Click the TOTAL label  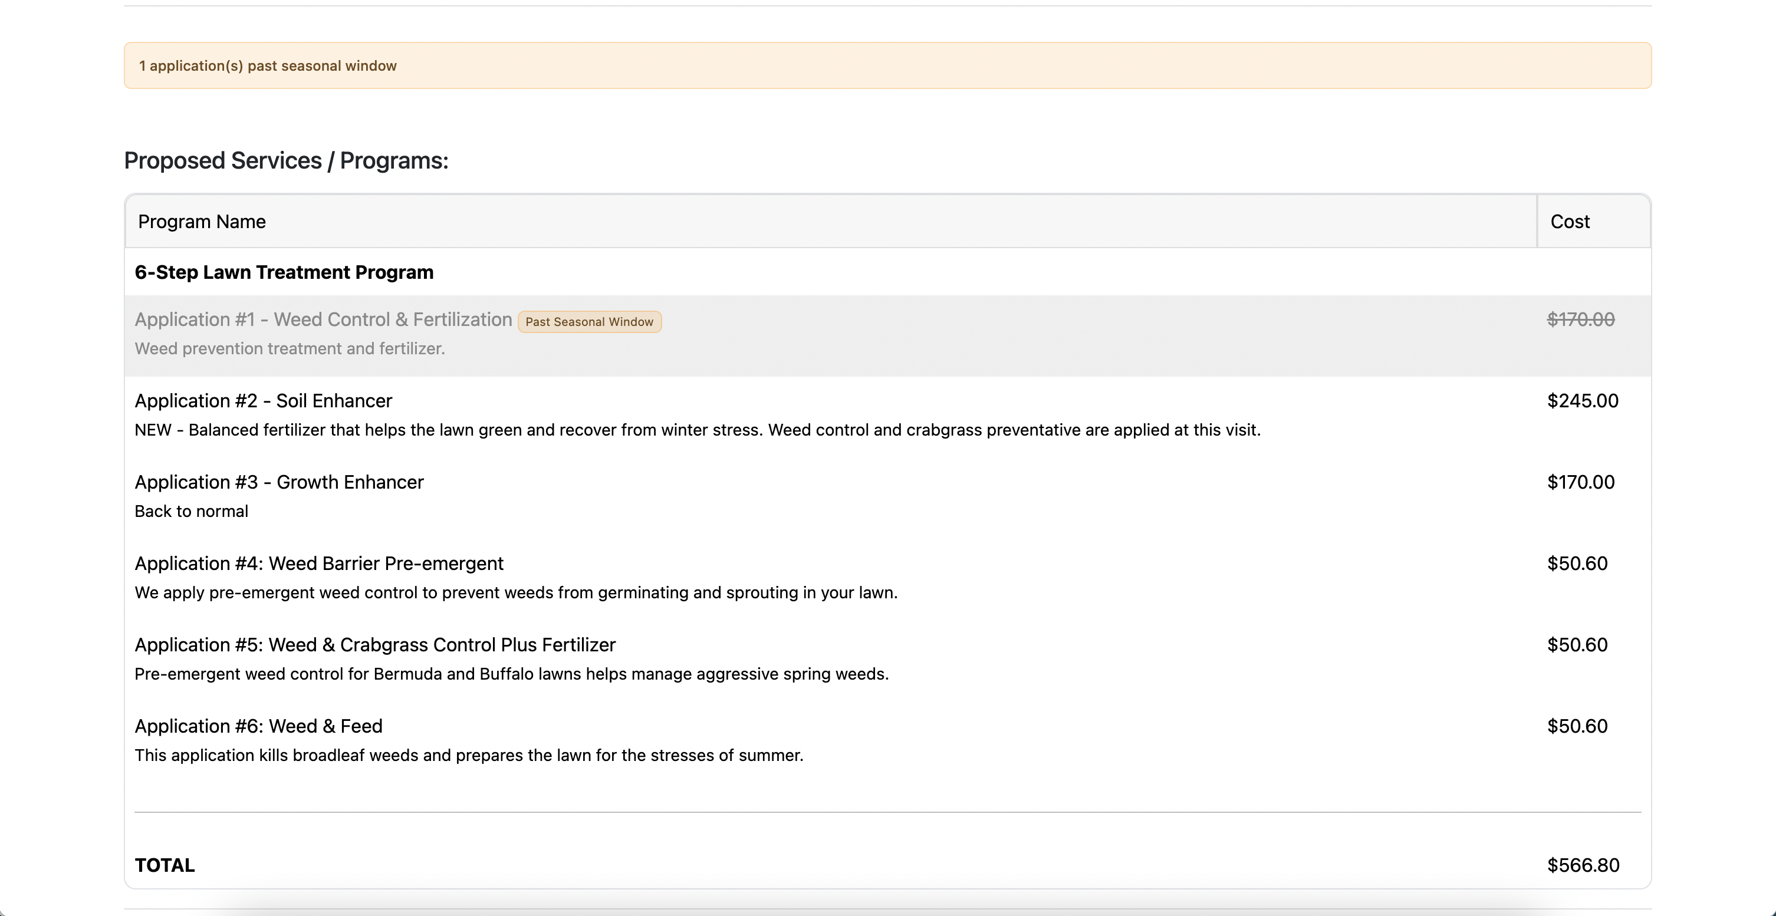coord(165,865)
